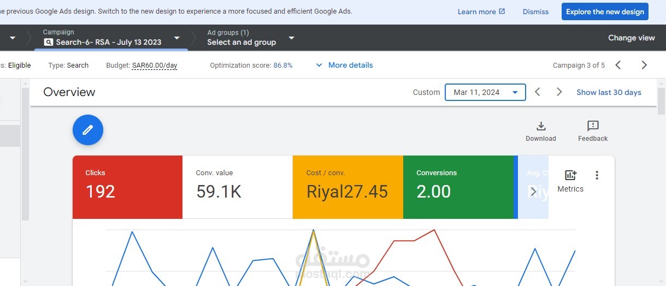Click the Download icon
This screenshot has height=286, width=666.
(x=541, y=126)
